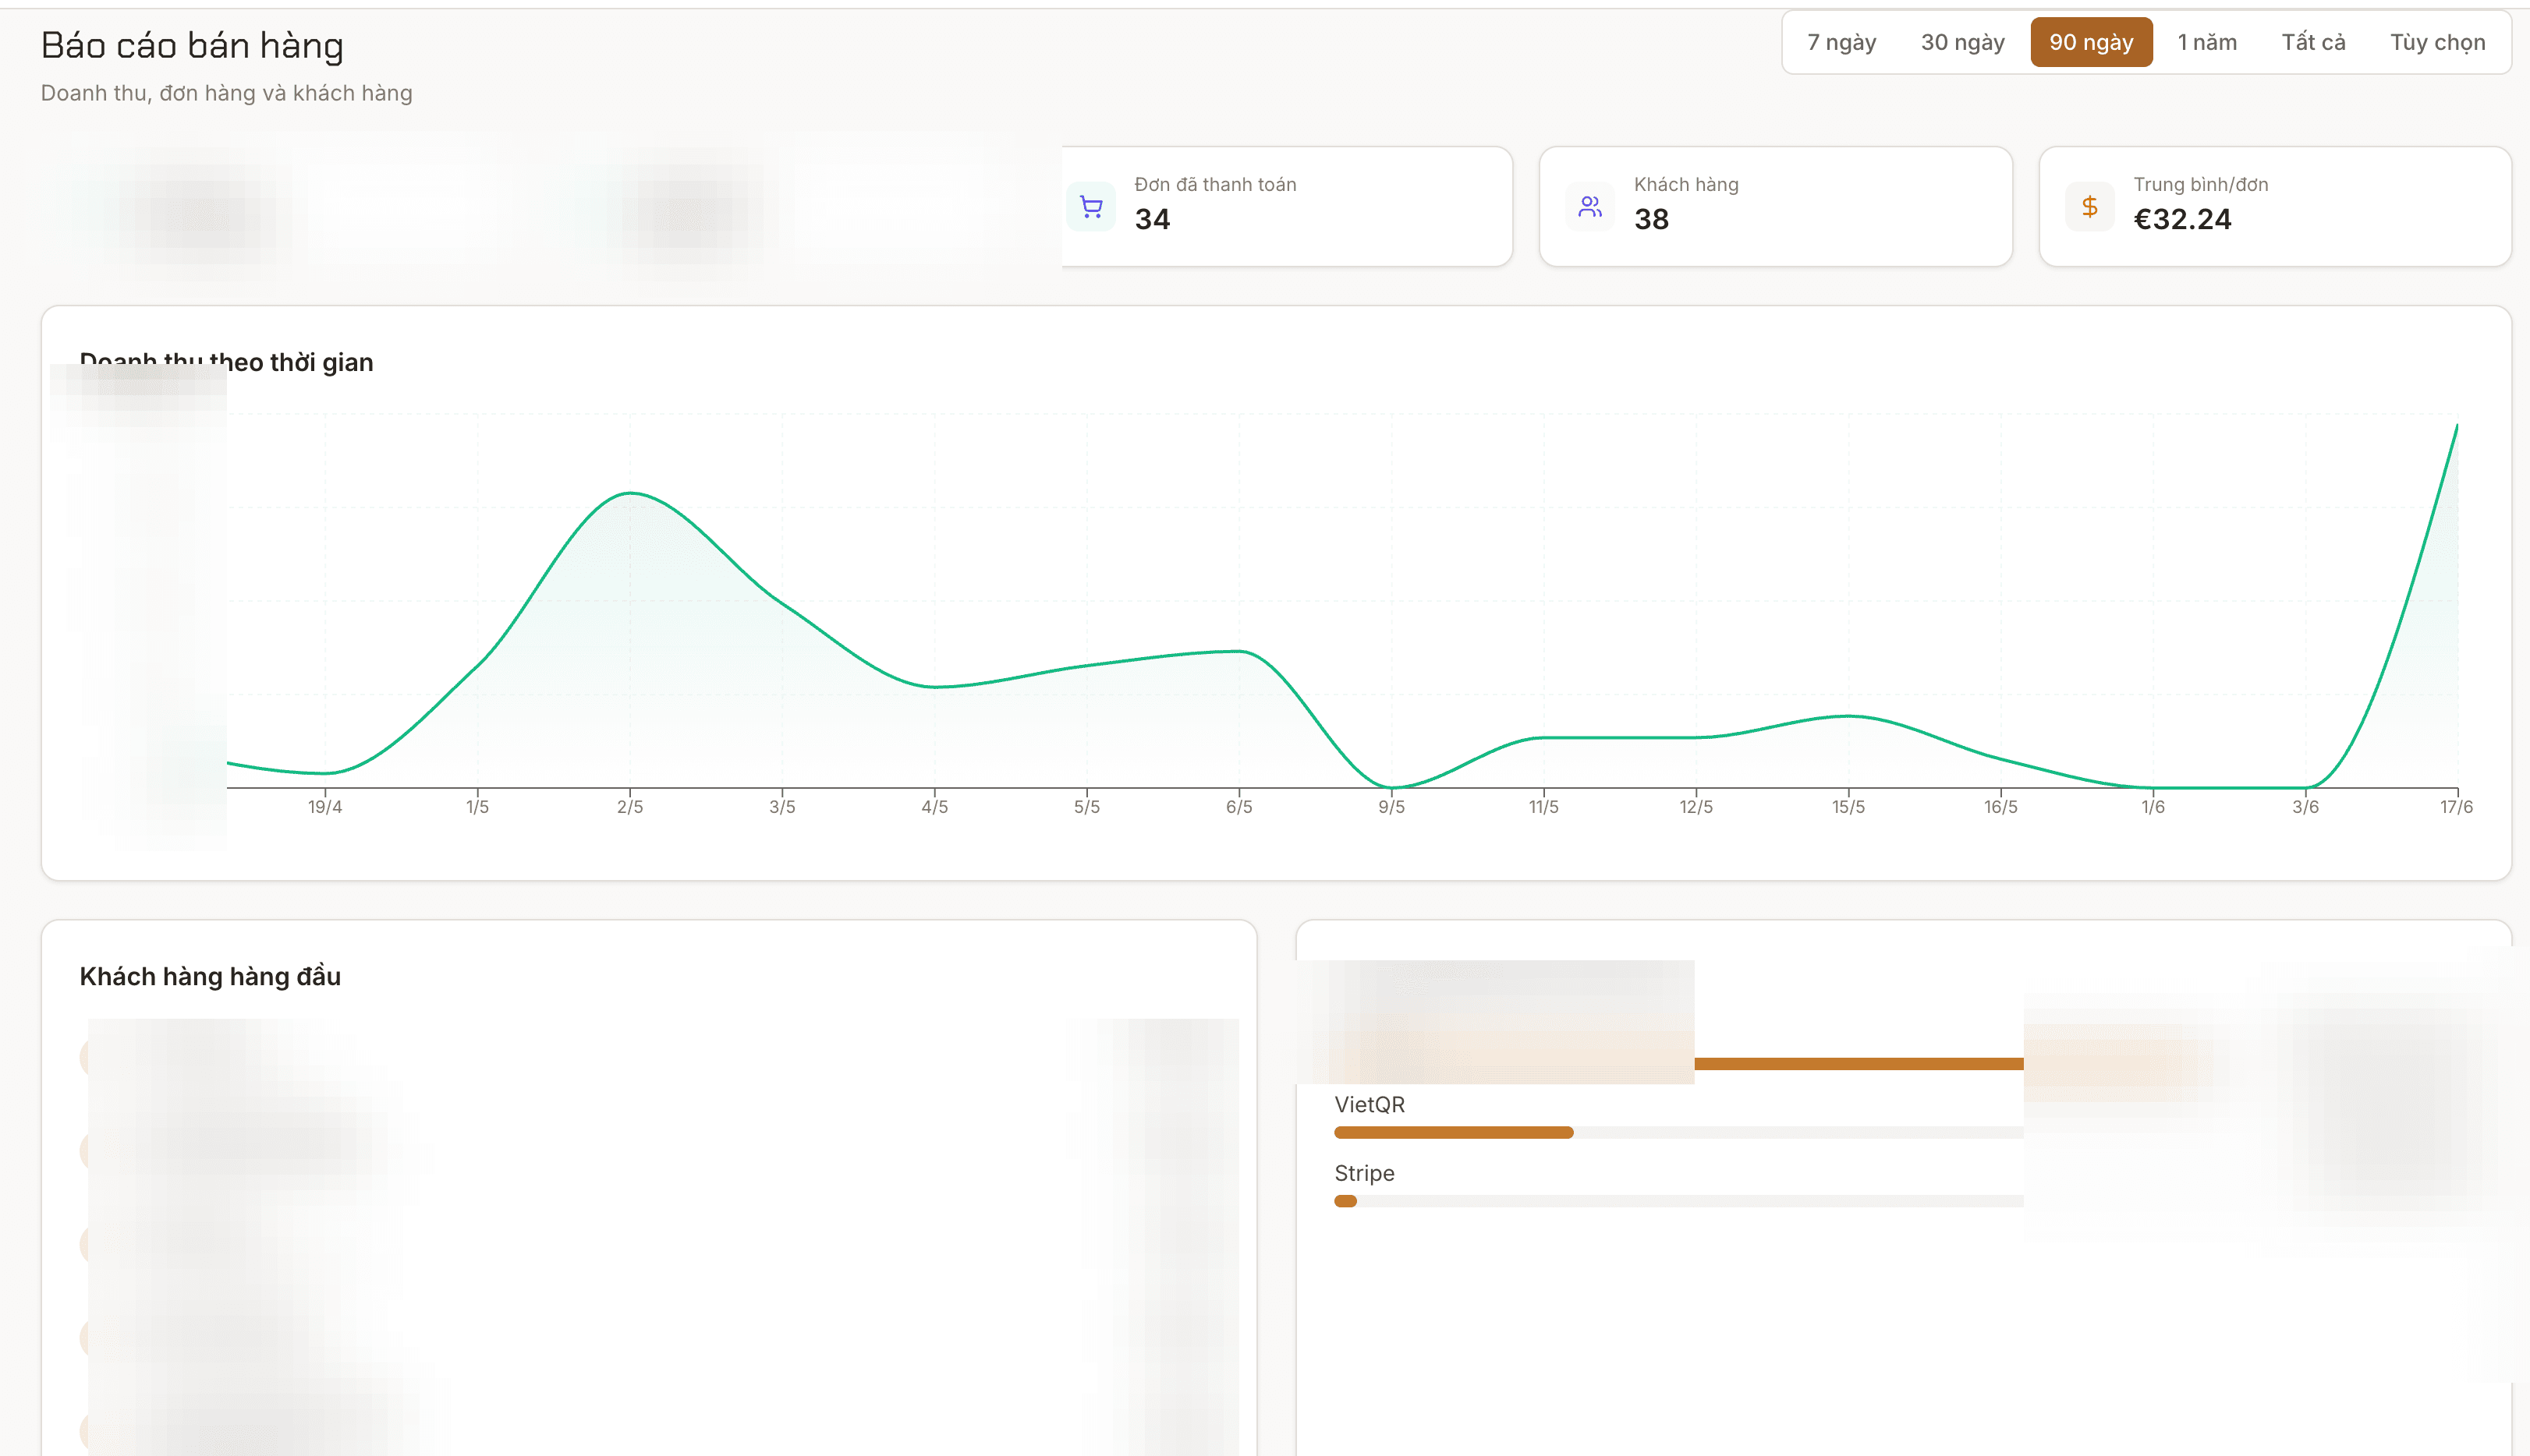The width and height of the screenshot is (2530, 1456).
Task: Click the 2/5 revenue peak on chart
Action: click(630, 493)
